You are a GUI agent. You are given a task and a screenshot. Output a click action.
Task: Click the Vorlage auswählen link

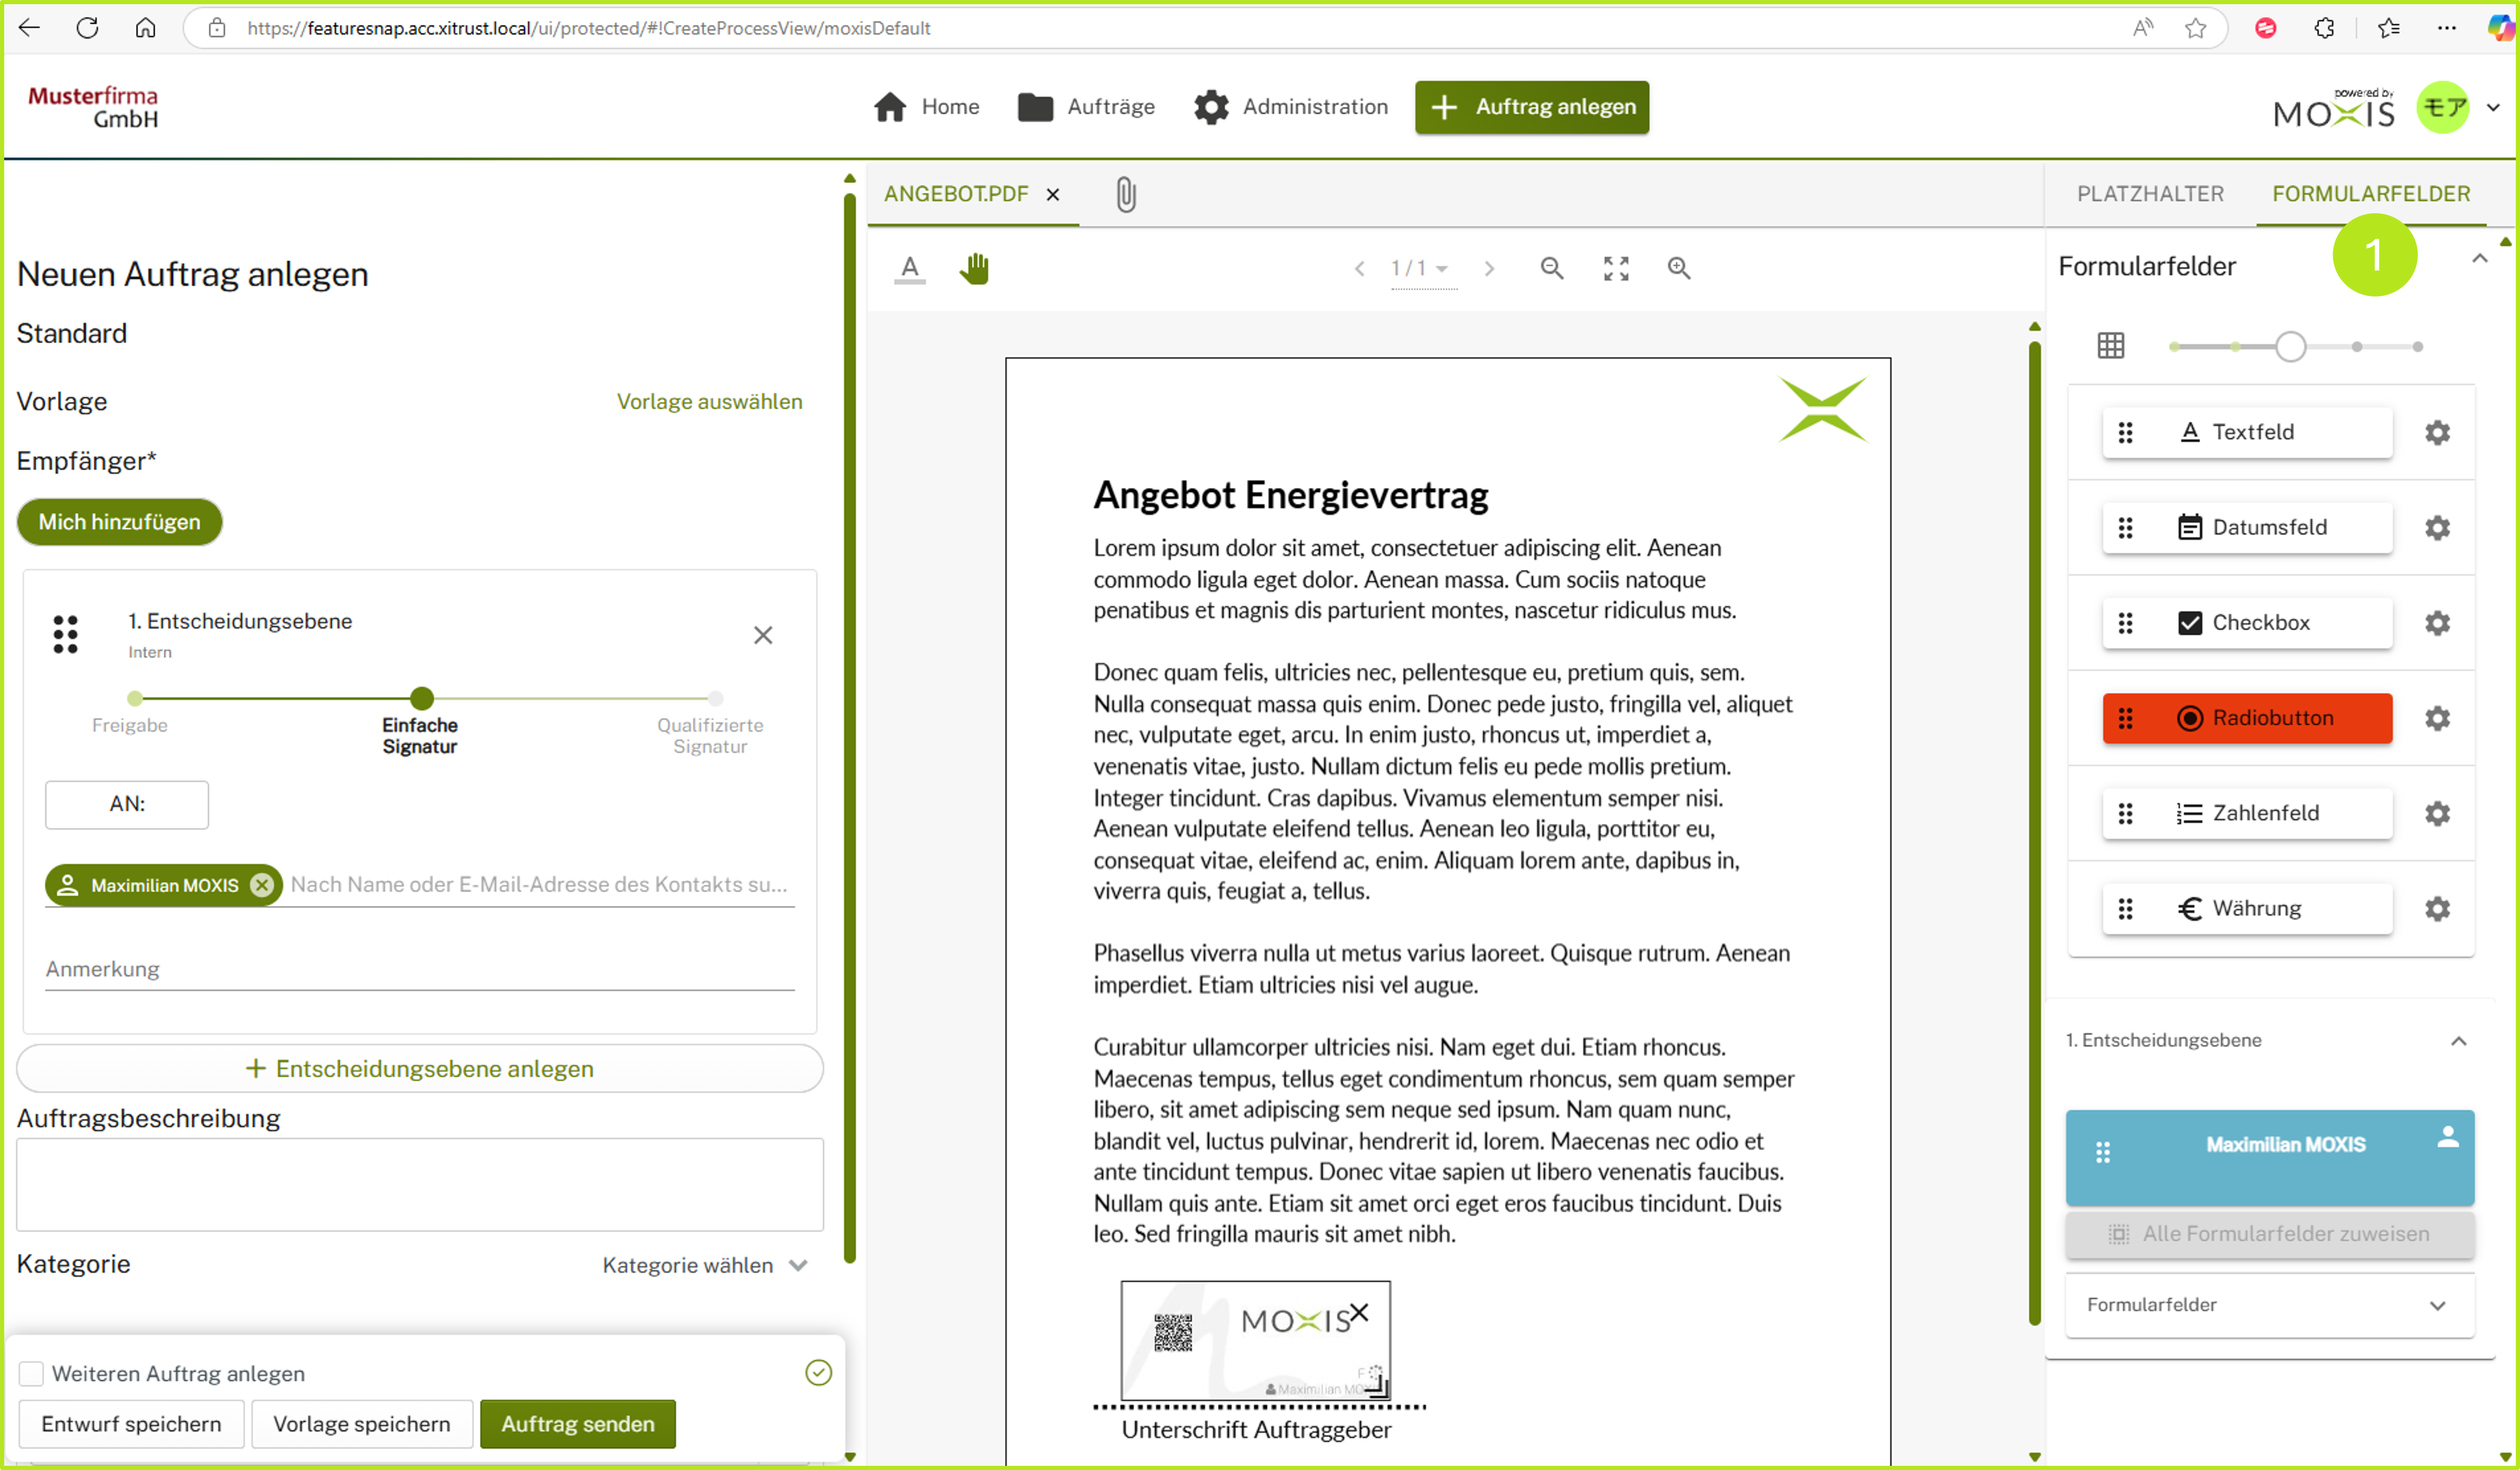(x=709, y=402)
